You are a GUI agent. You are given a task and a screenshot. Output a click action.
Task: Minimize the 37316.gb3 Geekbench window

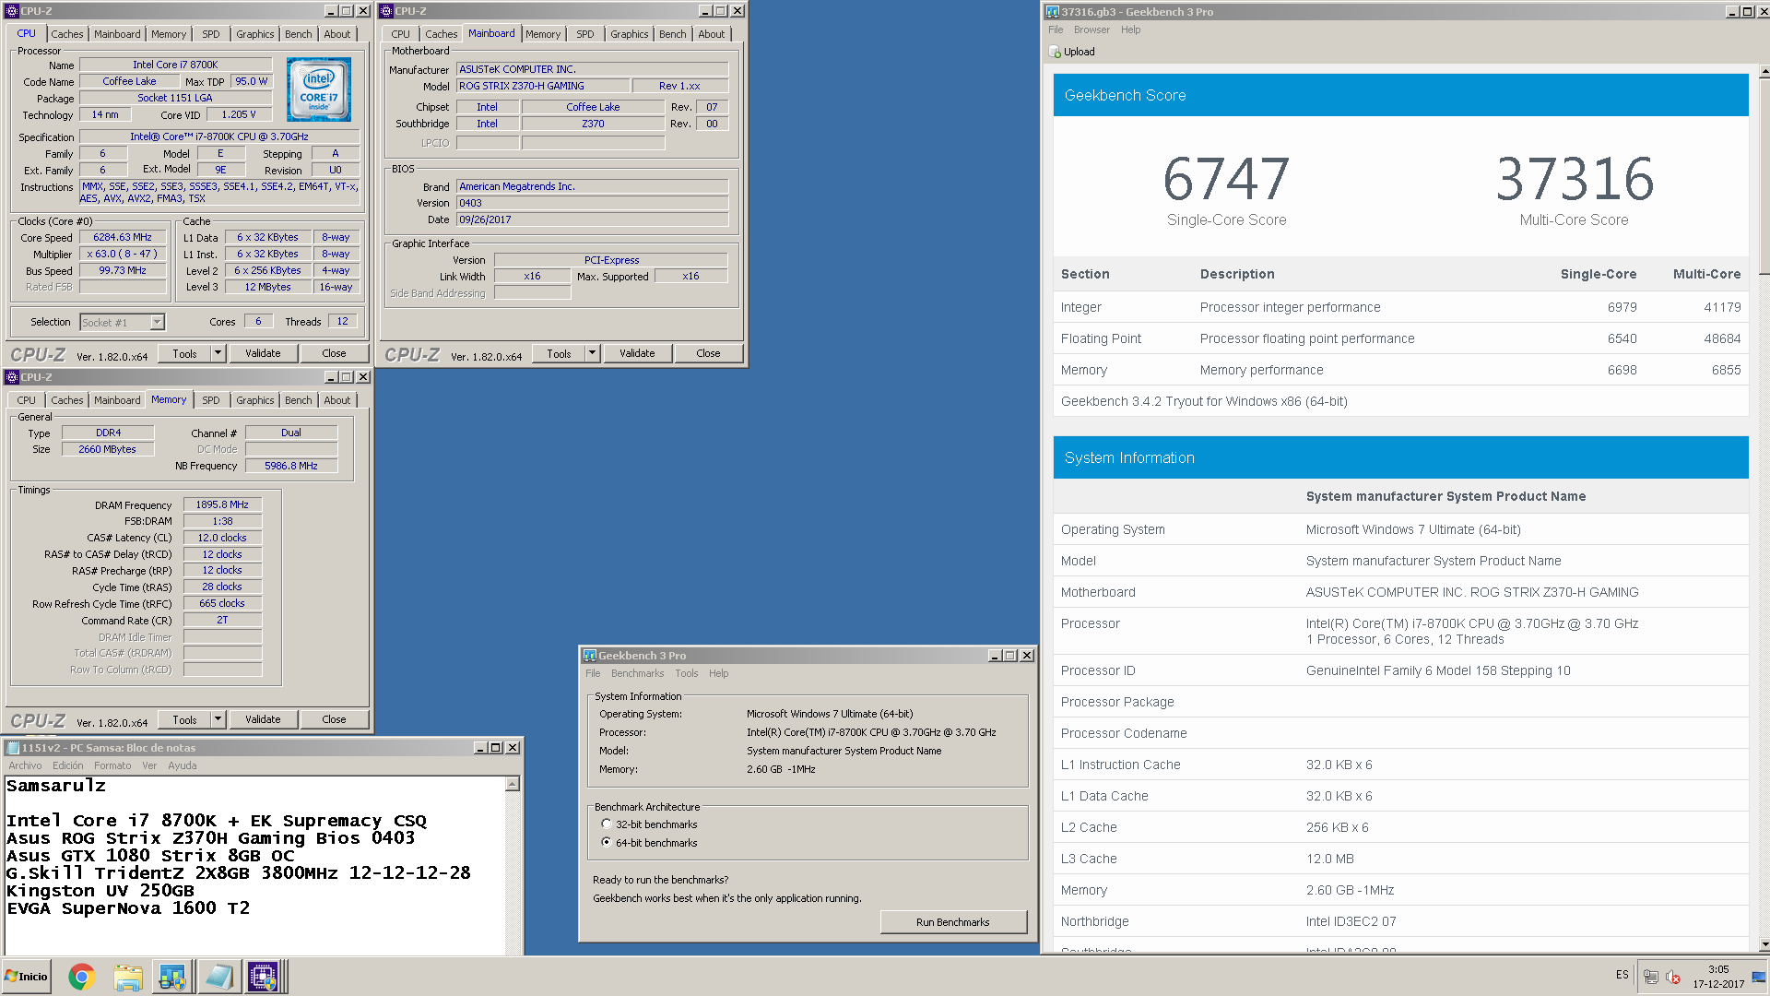click(x=1731, y=12)
